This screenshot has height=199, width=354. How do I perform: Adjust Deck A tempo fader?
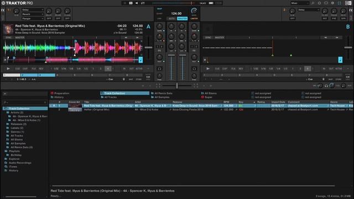pyautogui.click(x=148, y=48)
